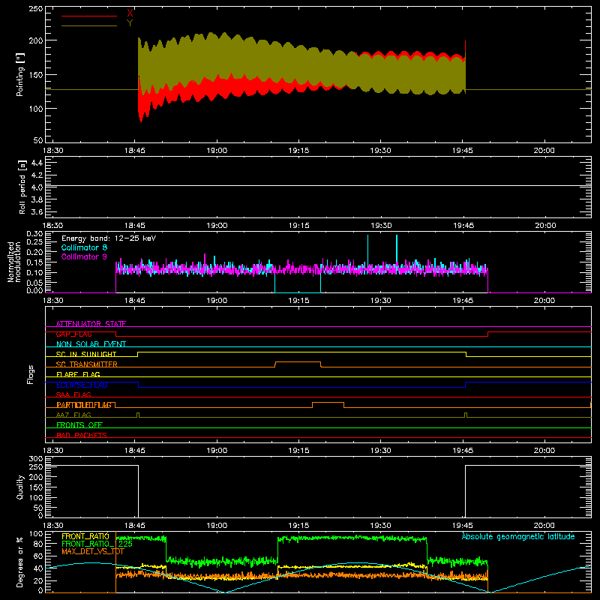
Task: Select the BAD_PACKETS flag label
Action: point(82,435)
